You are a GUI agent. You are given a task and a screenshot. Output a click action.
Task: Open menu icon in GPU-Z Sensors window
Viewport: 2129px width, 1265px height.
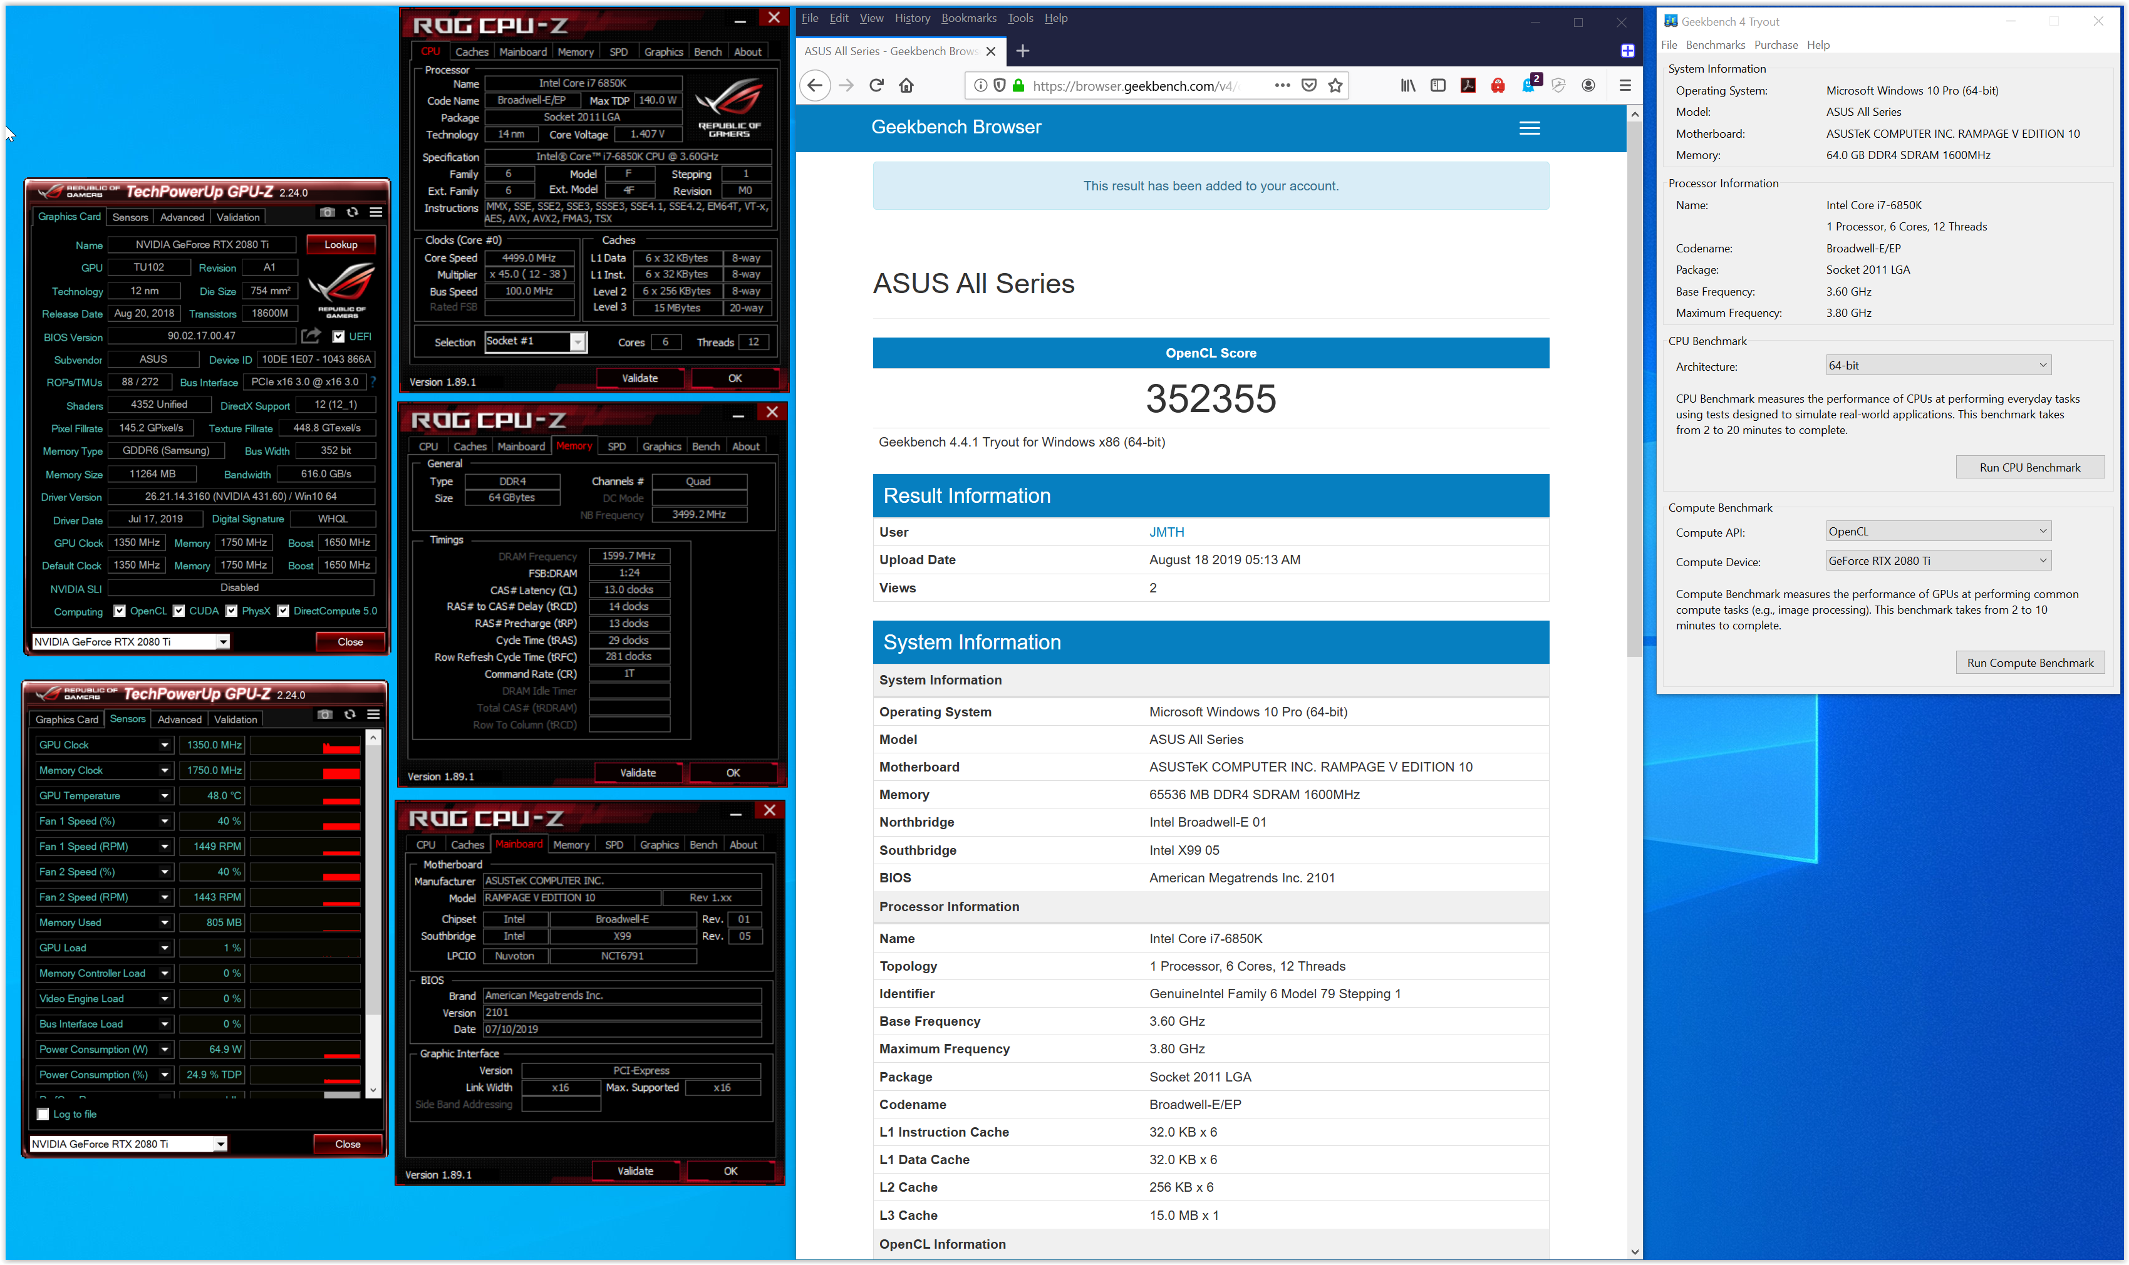(x=373, y=715)
